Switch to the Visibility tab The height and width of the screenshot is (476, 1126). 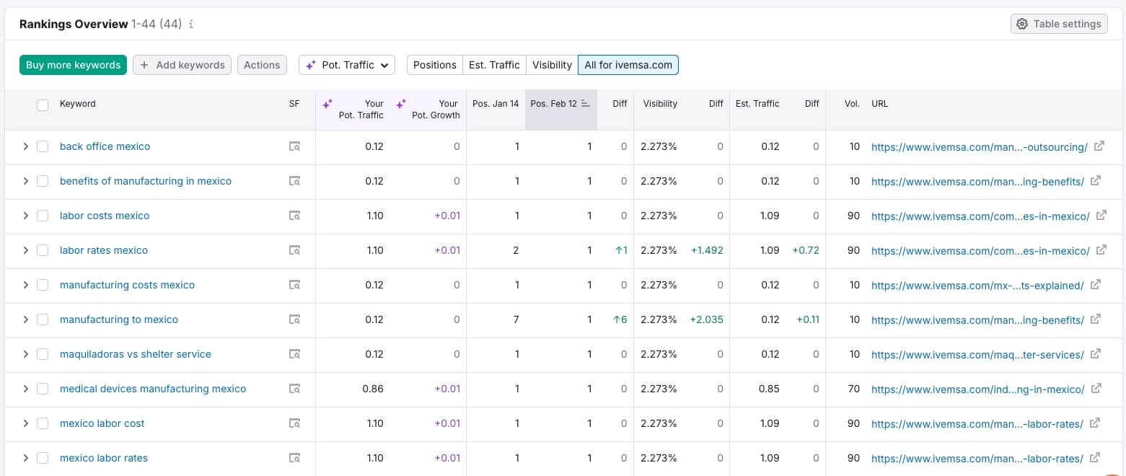coord(552,65)
